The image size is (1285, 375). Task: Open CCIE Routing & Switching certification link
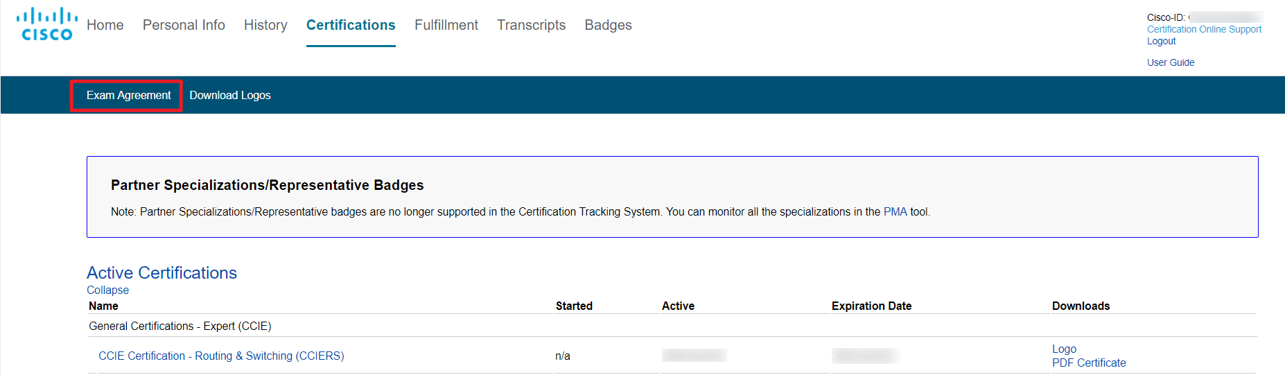[x=221, y=356]
